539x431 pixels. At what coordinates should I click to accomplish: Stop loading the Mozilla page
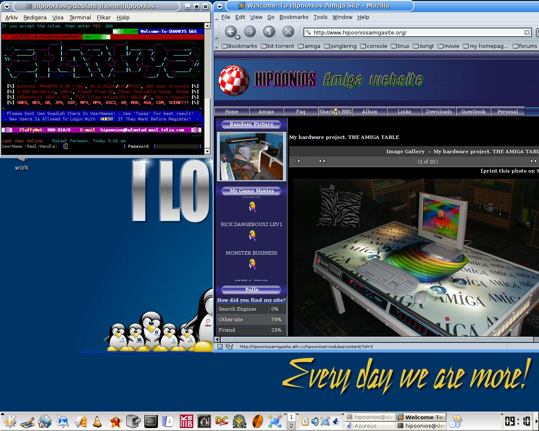tap(288, 32)
